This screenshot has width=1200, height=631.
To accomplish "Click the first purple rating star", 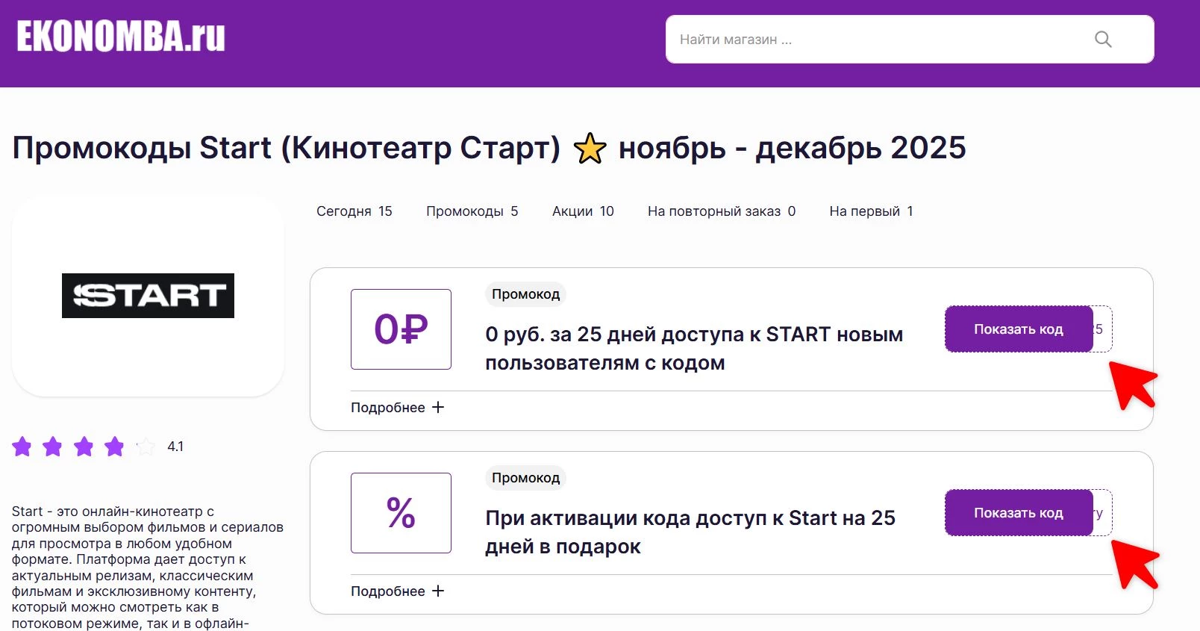I will [22, 447].
